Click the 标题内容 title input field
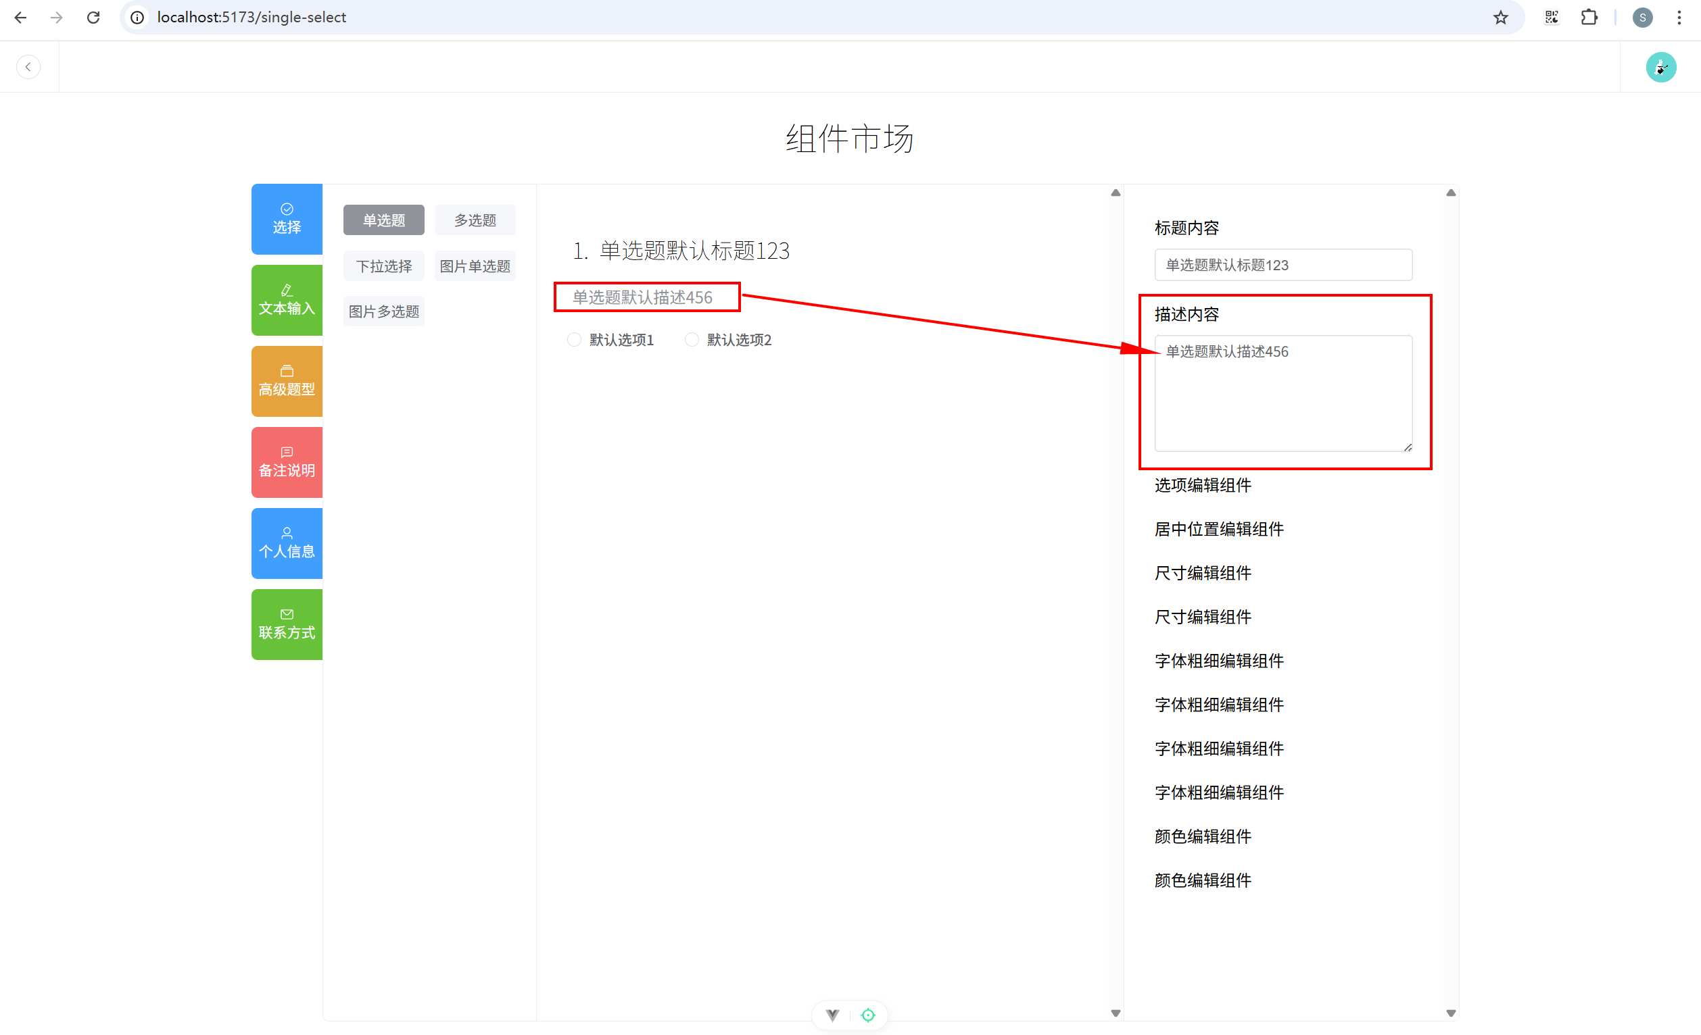 1283,265
